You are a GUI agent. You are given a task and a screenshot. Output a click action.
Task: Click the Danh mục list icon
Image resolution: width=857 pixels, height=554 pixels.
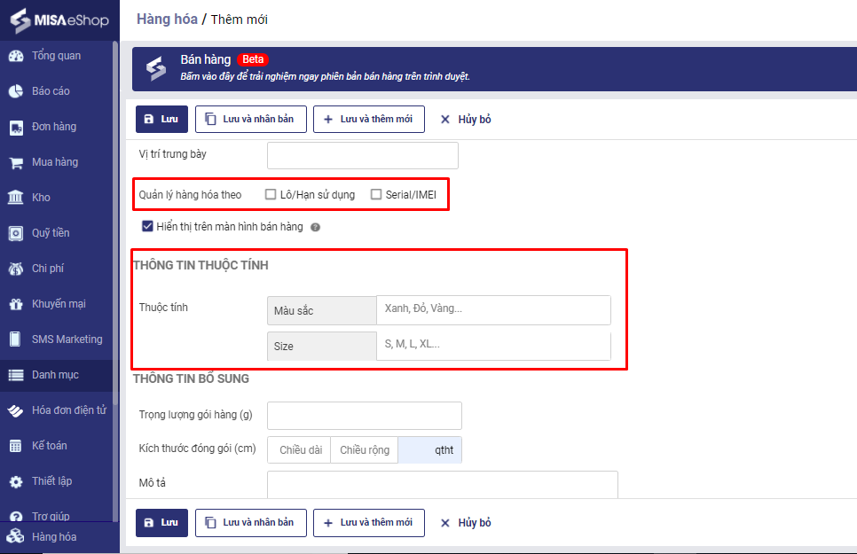coord(16,375)
